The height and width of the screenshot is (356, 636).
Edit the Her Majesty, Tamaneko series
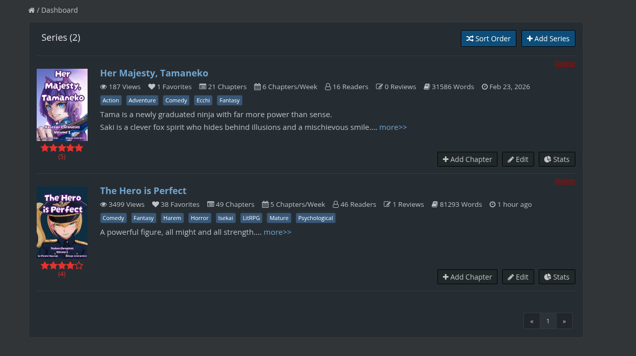point(518,159)
